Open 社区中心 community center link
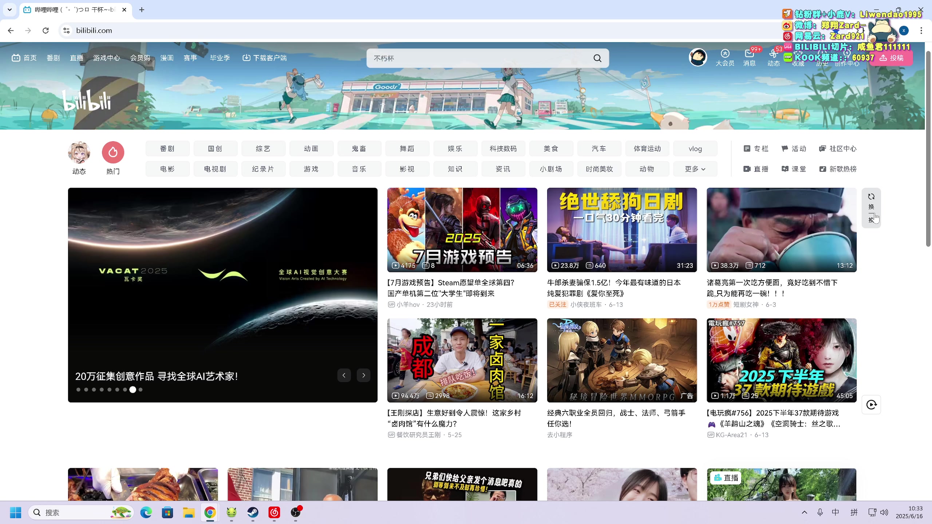 point(838,148)
